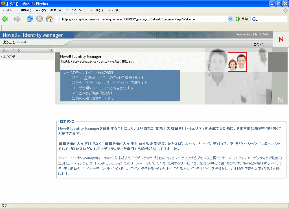Viewport: 289px width, 209px height.
Task: Minimize the Firefox window
Action: point(272,3)
